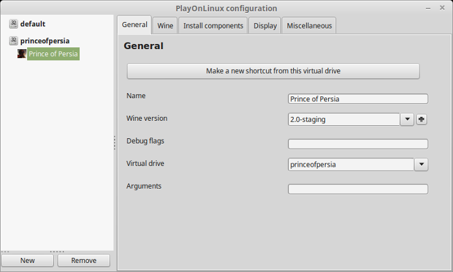Click the 32-bit drive icon beside princeofpersia
This screenshot has height=272, width=453.
click(14, 41)
